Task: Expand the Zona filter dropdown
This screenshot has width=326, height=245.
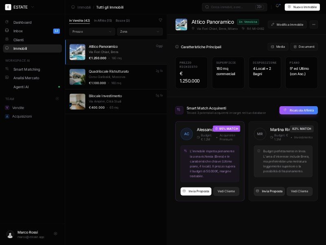Action: pos(140,31)
